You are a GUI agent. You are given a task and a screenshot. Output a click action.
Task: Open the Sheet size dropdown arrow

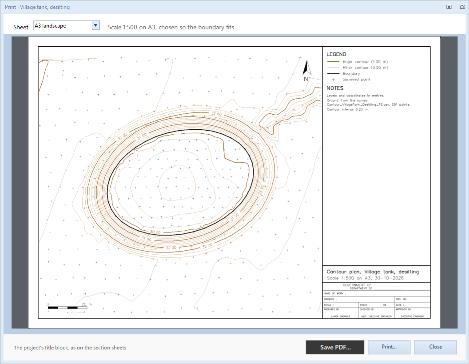tap(96, 25)
